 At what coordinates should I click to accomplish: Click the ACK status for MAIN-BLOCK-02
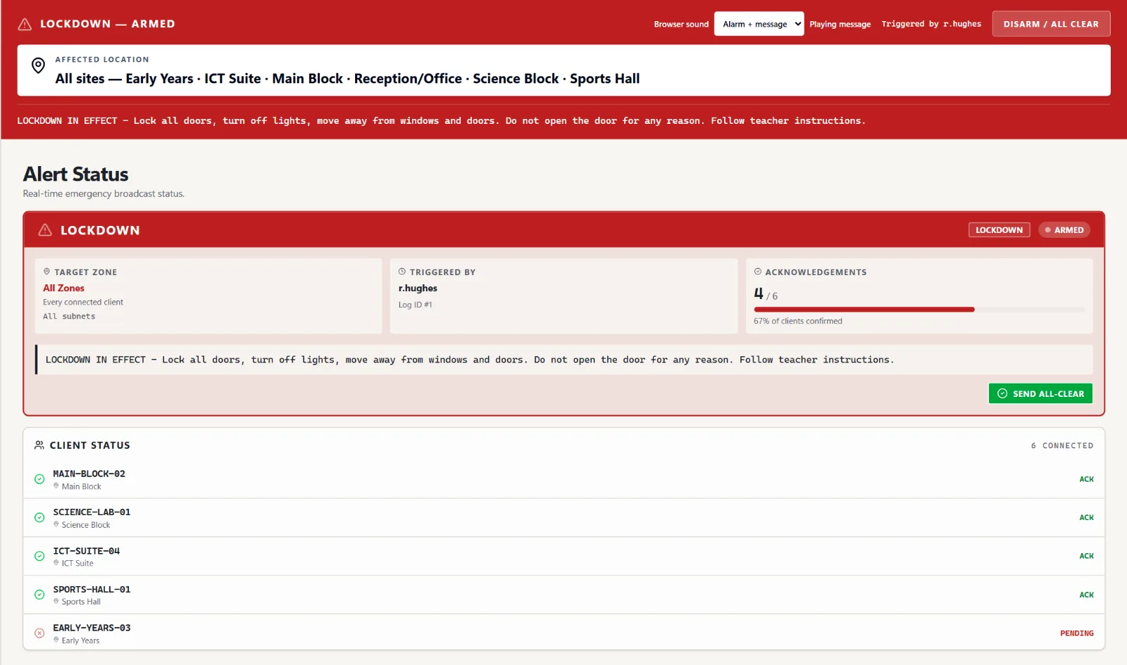[1086, 479]
